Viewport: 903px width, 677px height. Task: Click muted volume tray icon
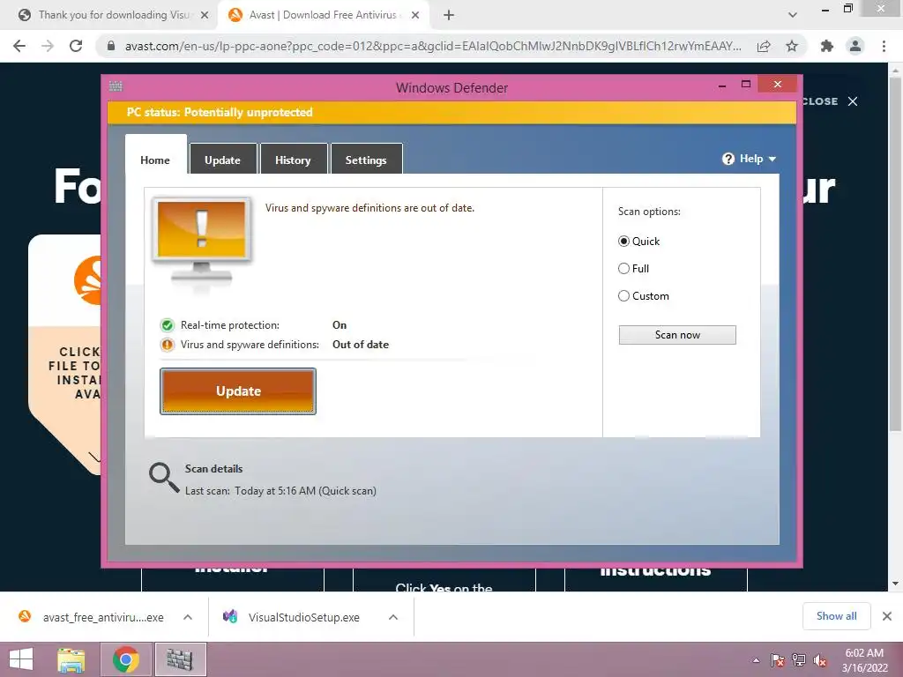coord(820,660)
